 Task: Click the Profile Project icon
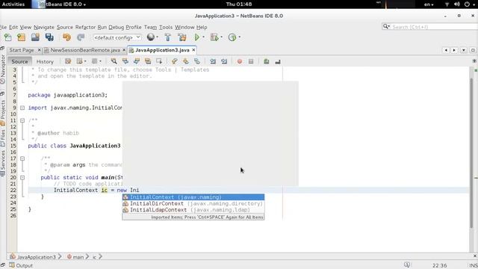tap(232, 37)
